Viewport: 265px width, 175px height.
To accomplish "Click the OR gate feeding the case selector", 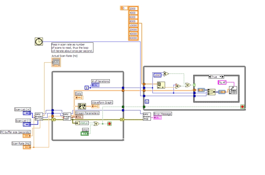I will pos(188,85).
